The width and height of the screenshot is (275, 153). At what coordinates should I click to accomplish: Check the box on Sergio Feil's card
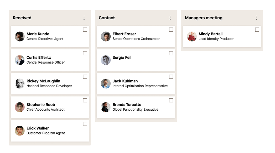[x=171, y=53]
